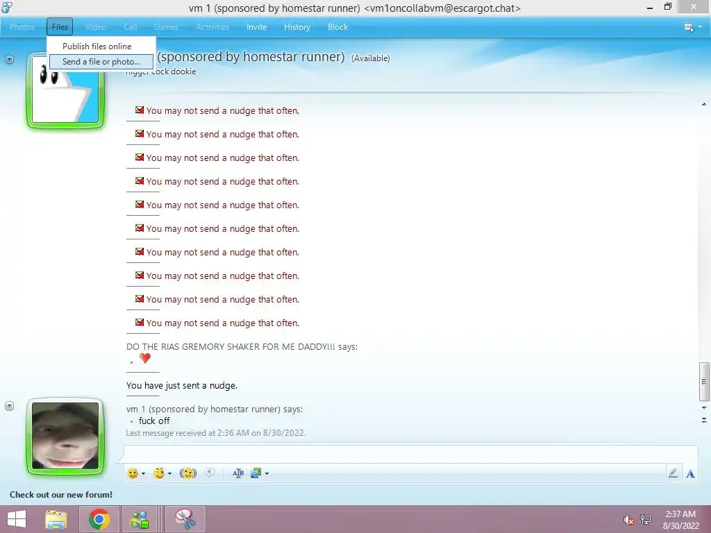Click the message text input box
711x533 pixels.
410,454
